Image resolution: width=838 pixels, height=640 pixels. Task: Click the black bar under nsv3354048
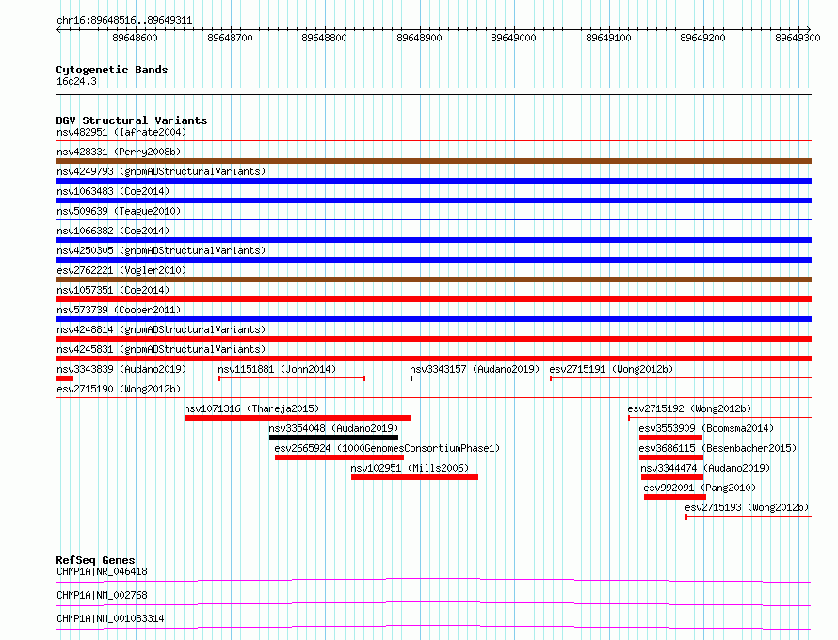[x=333, y=438]
